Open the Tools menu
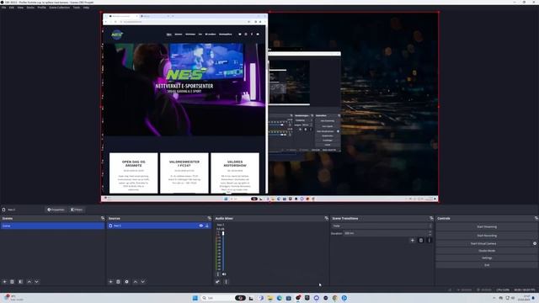Viewport: 539px width, 303px height. pos(77,8)
